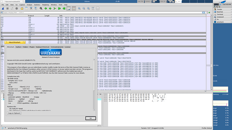Click the Copy to Clipboard button
Image resolution: width=232 pixels, height=130 pixels.
tap(14, 113)
